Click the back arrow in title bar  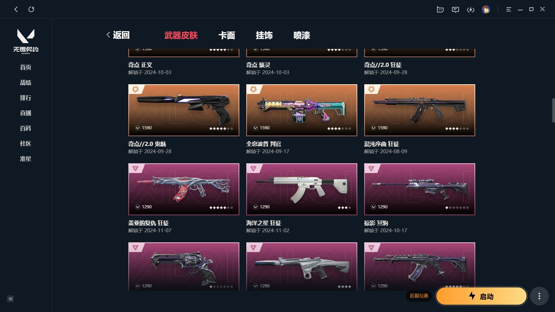tap(16, 9)
